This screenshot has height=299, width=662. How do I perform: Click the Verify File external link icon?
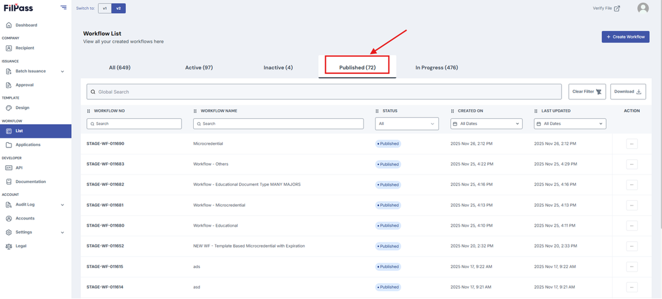[x=617, y=8]
